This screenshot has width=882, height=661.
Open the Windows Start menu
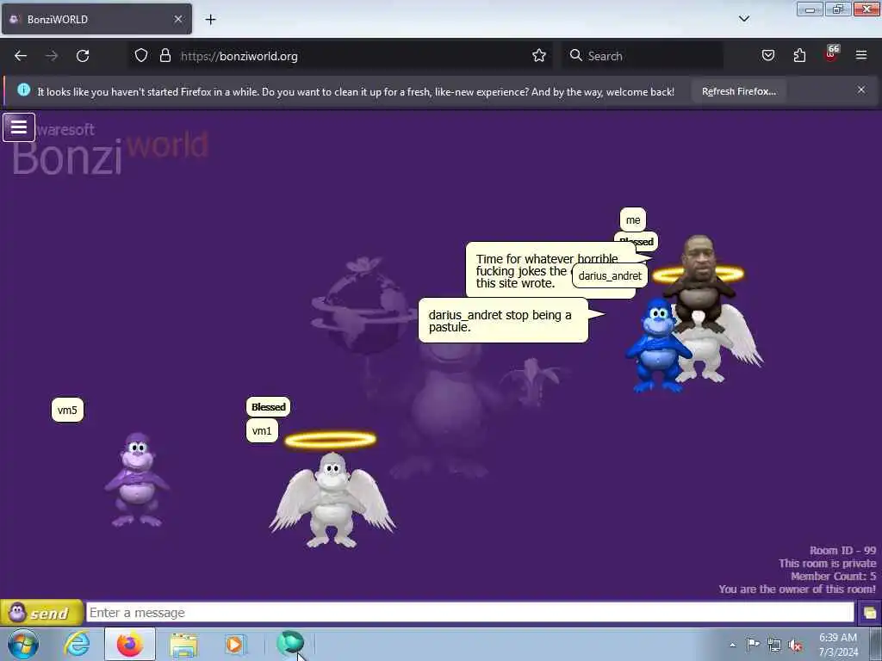[23, 645]
